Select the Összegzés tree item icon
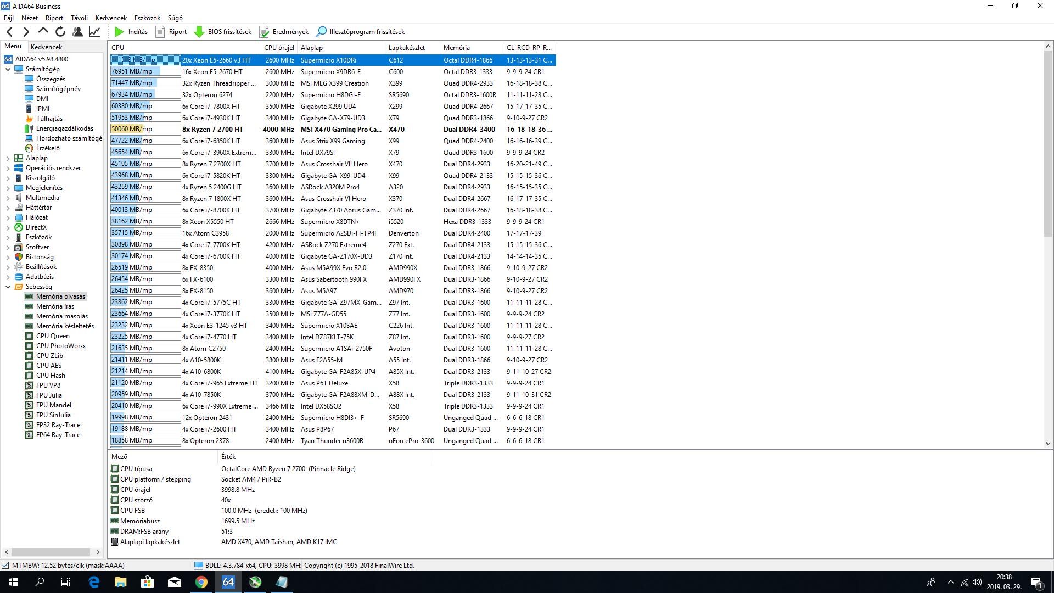This screenshot has width=1054, height=593. pos(29,79)
